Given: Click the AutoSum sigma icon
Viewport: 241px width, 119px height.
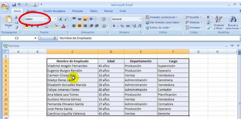Looking at the screenshot, I should pos(208,17).
